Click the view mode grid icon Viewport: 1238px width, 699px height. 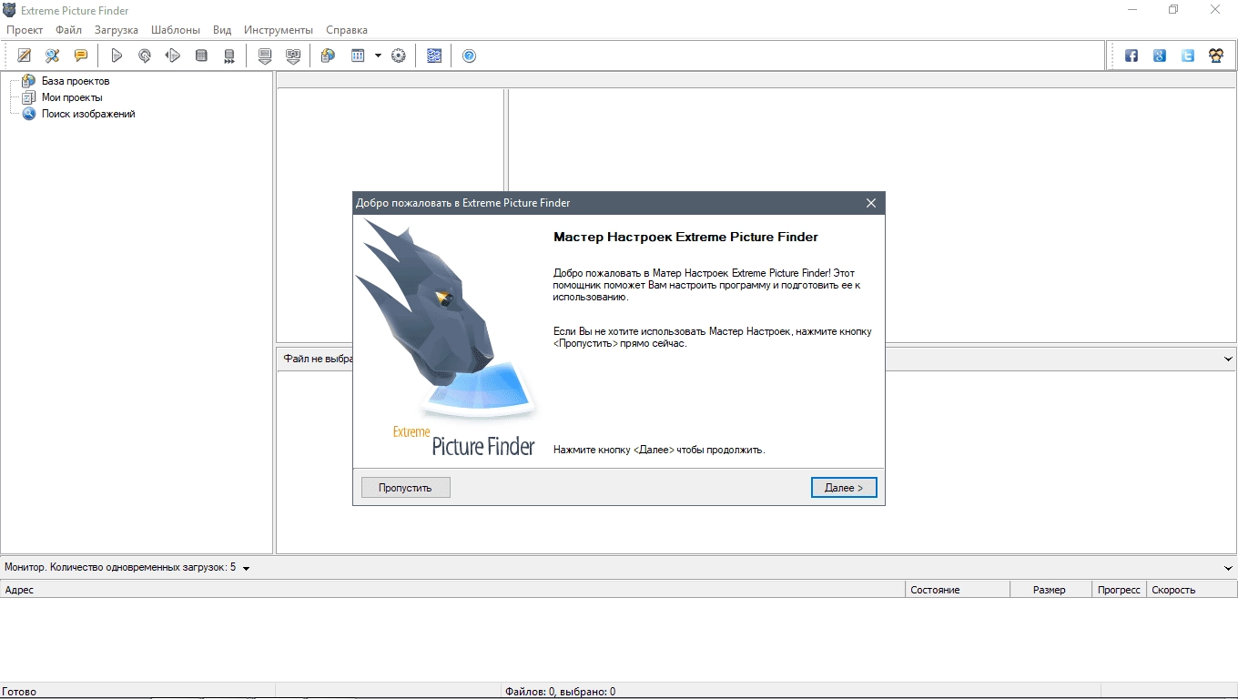(358, 56)
